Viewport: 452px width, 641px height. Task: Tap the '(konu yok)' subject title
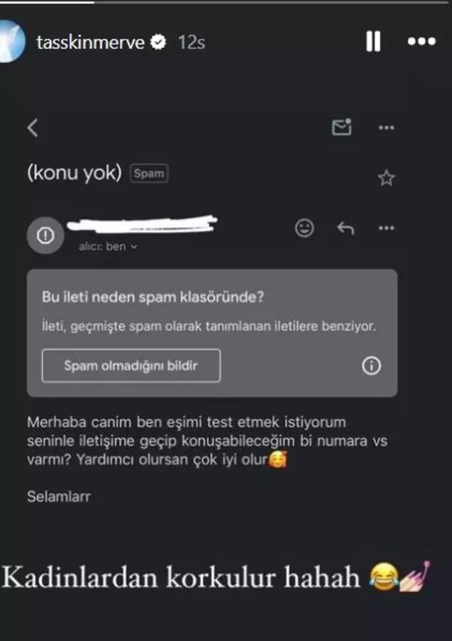[x=75, y=172]
